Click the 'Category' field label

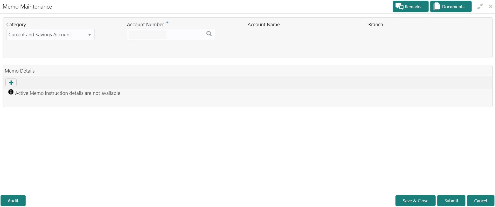(16, 25)
